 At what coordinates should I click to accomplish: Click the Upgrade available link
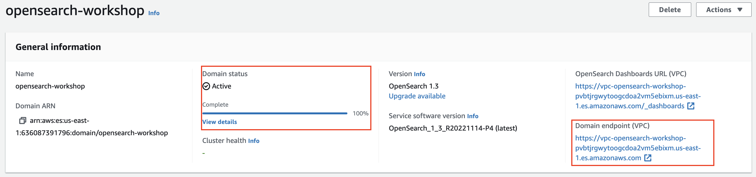[x=417, y=96]
